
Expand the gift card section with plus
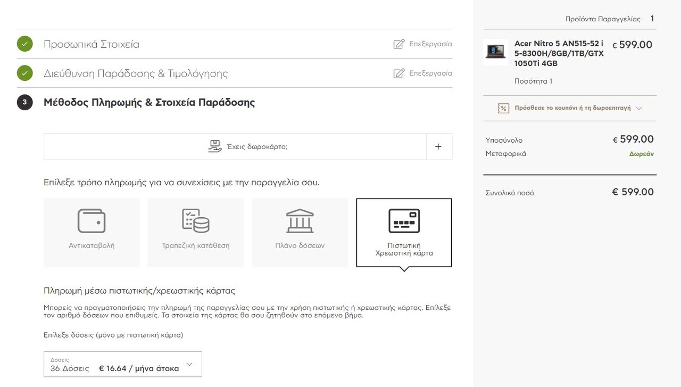point(438,146)
